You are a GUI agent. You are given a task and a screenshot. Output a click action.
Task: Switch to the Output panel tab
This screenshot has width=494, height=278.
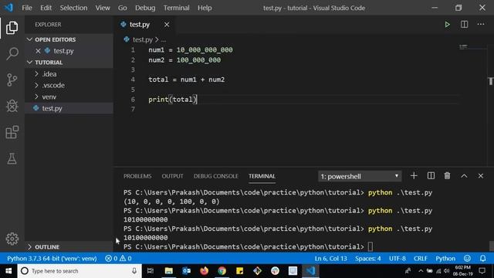[x=172, y=176]
